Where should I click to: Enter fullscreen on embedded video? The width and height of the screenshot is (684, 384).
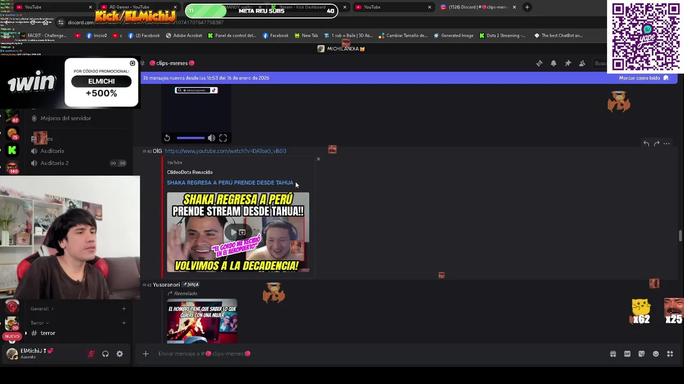(x=223, y=138)
